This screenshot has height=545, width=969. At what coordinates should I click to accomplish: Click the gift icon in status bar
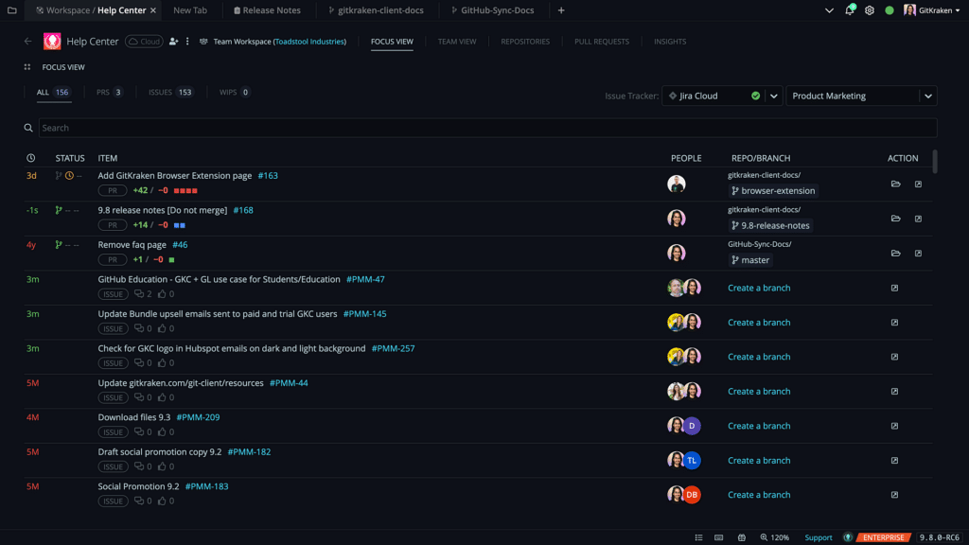click(742, 537)
